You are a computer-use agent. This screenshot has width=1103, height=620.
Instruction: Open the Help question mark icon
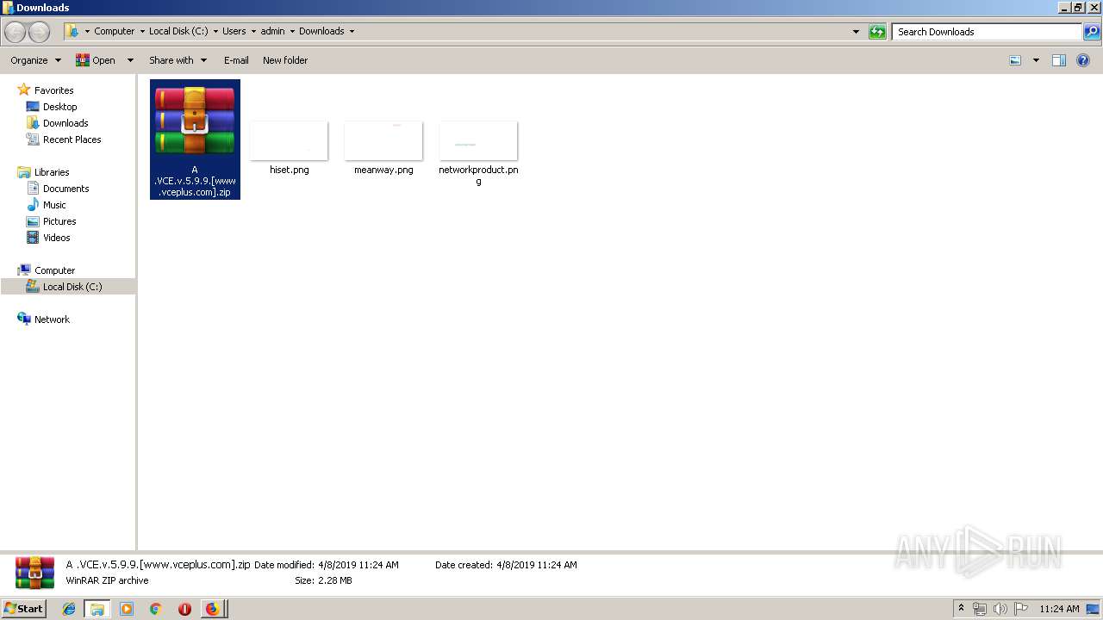1084,60
